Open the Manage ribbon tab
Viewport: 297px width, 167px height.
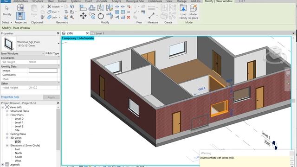point(181,1)
